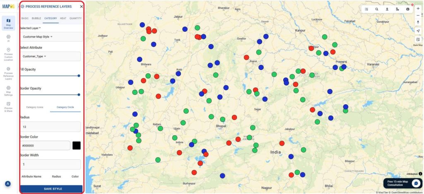Select the location pin tool in the toolbar
This screenshot has width=424, height=194.
point(387,9)
